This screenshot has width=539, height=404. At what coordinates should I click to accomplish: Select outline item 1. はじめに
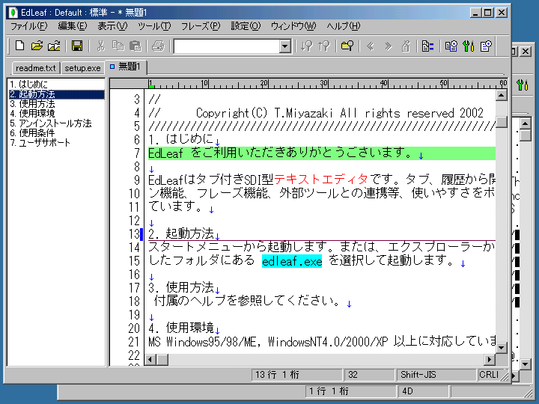coord(56,84)
